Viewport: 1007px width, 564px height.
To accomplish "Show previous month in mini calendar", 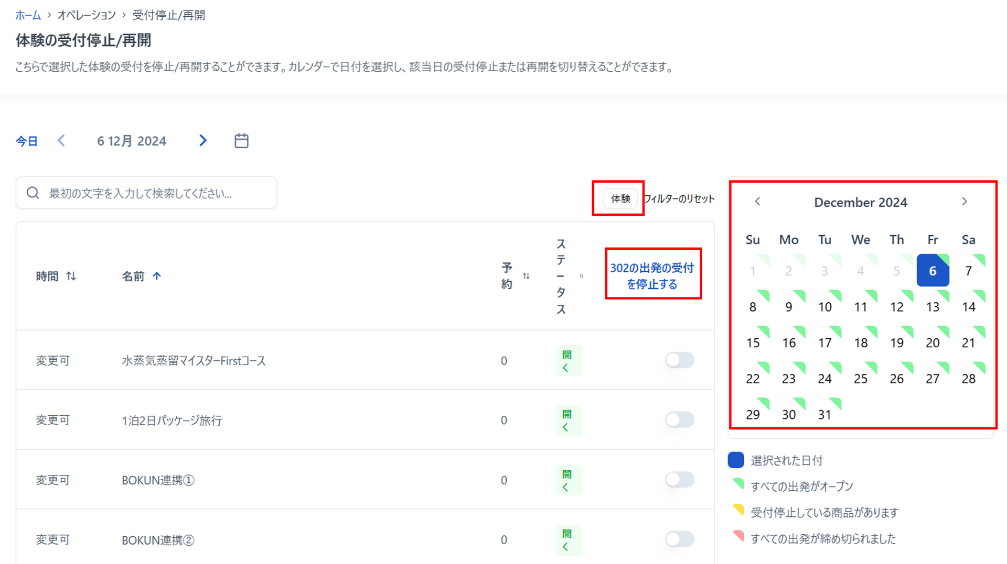I will coord(757,202).
